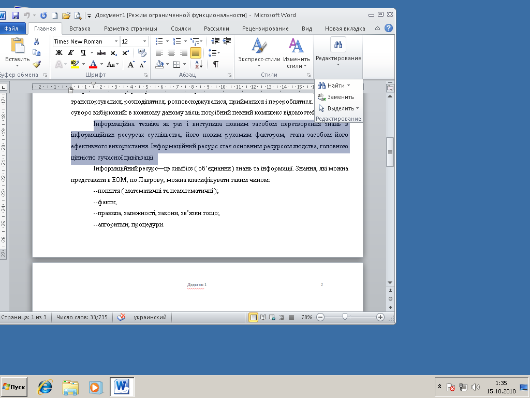Click zoom in plus button
The height and width of the screenshot is (398, 530).
(x=380, y=317)
